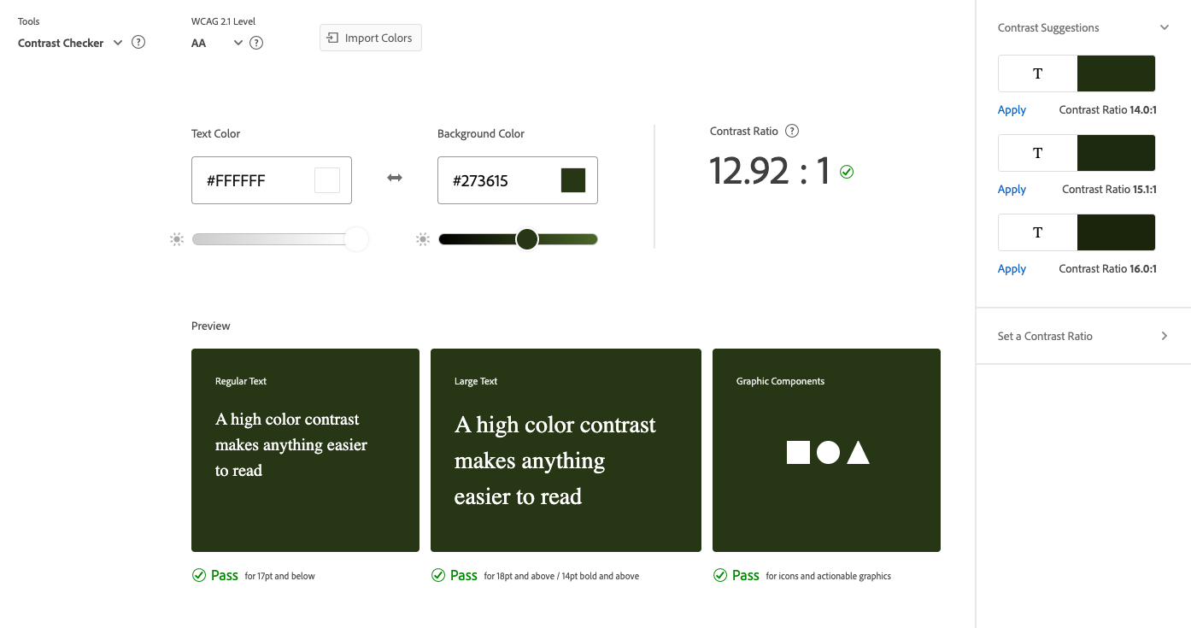Apply the 15.1:1 contrast suggestion
The width and height of the screenshot is (1191, 628).
point(1012,189)
